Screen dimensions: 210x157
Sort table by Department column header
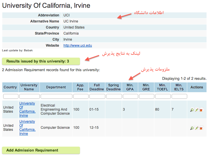56,87
